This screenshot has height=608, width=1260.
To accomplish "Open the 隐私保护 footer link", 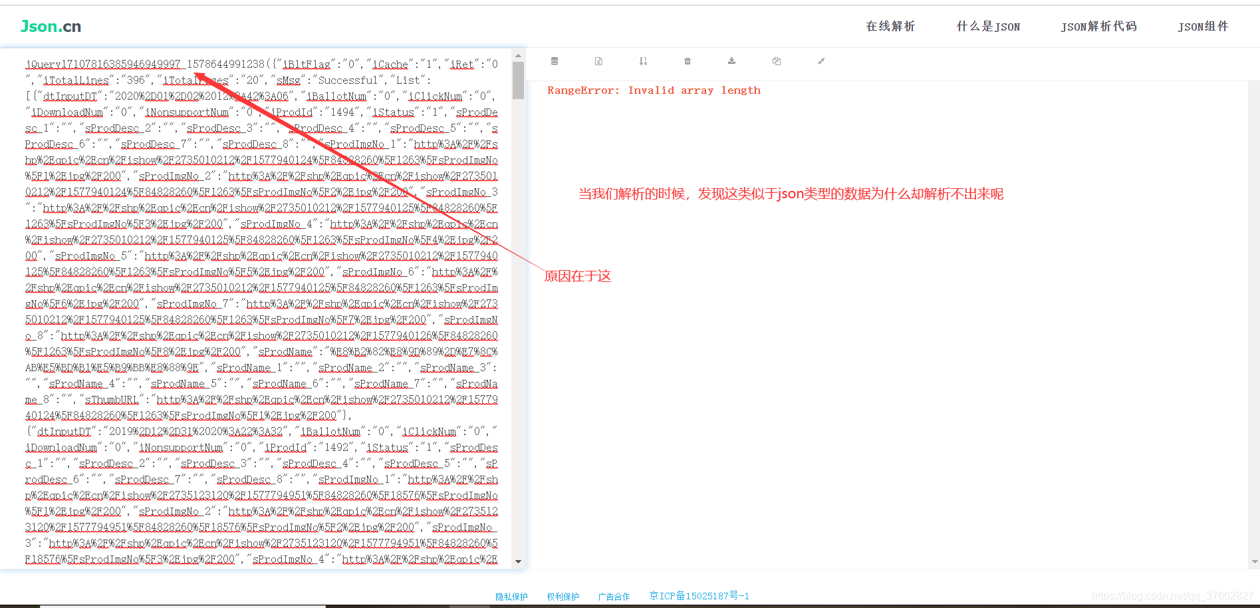I will [511, 597].
